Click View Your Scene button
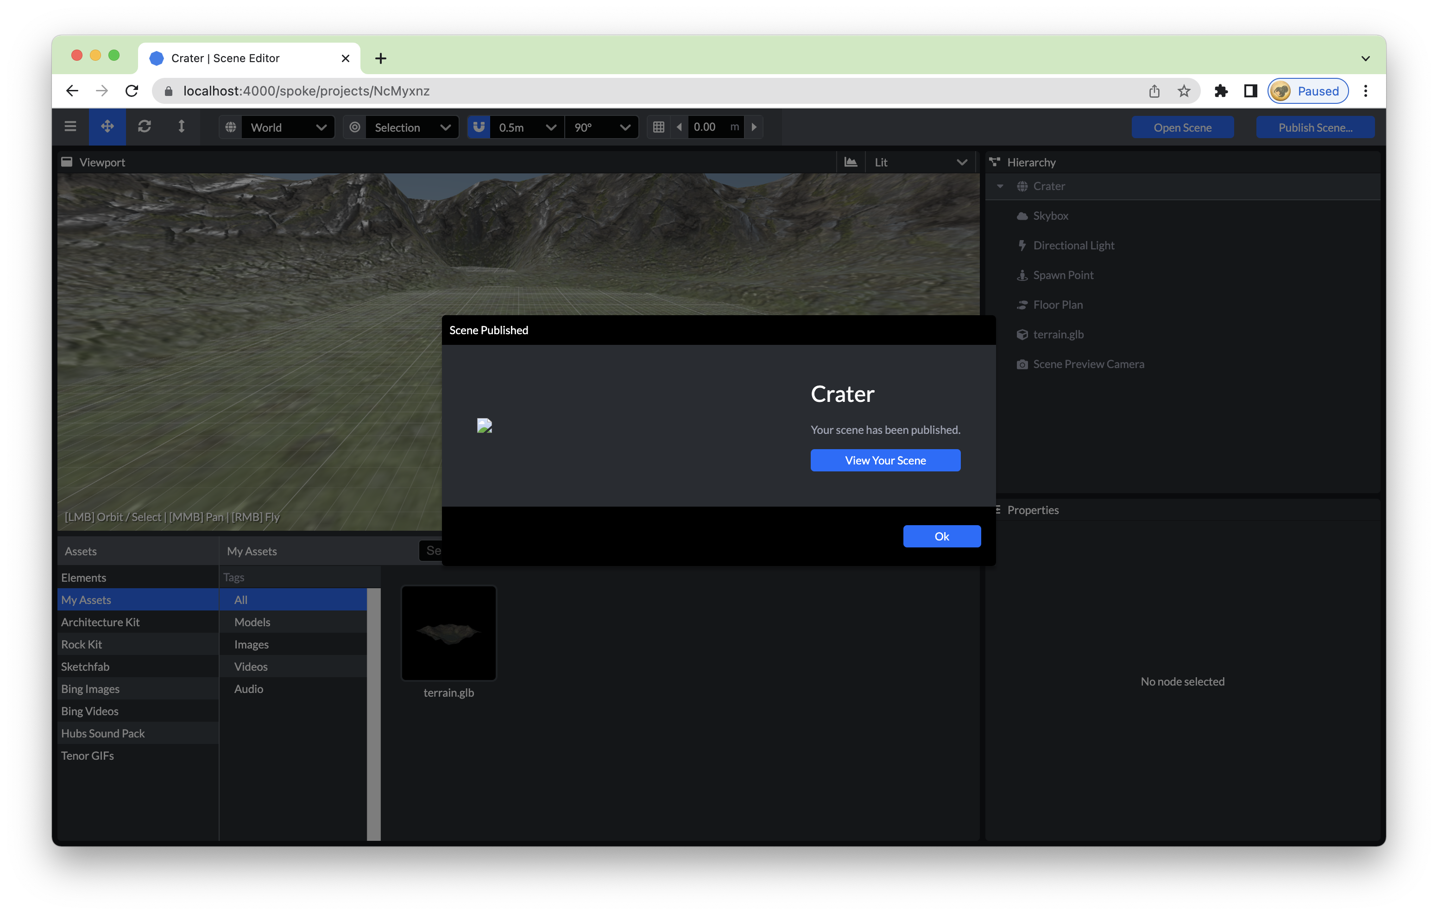Image resolution: width=1438 pixels, height=915 pixels. 885,460
